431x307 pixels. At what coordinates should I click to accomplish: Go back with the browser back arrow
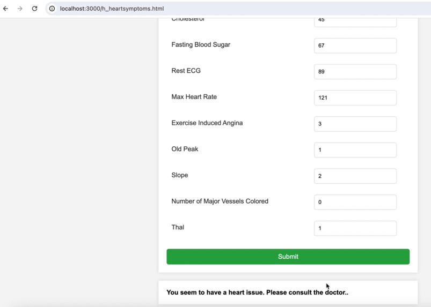(x=5, y=9)
